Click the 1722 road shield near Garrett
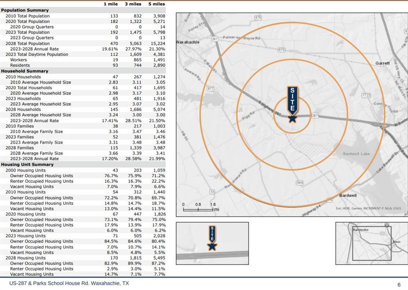408x290 pixels. [x=366, y=96]
